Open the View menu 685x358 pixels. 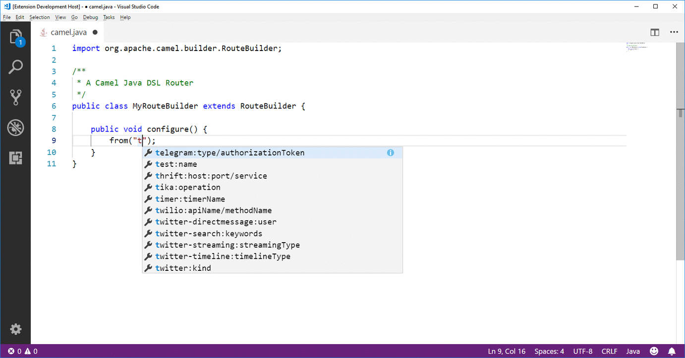[60, 17]
